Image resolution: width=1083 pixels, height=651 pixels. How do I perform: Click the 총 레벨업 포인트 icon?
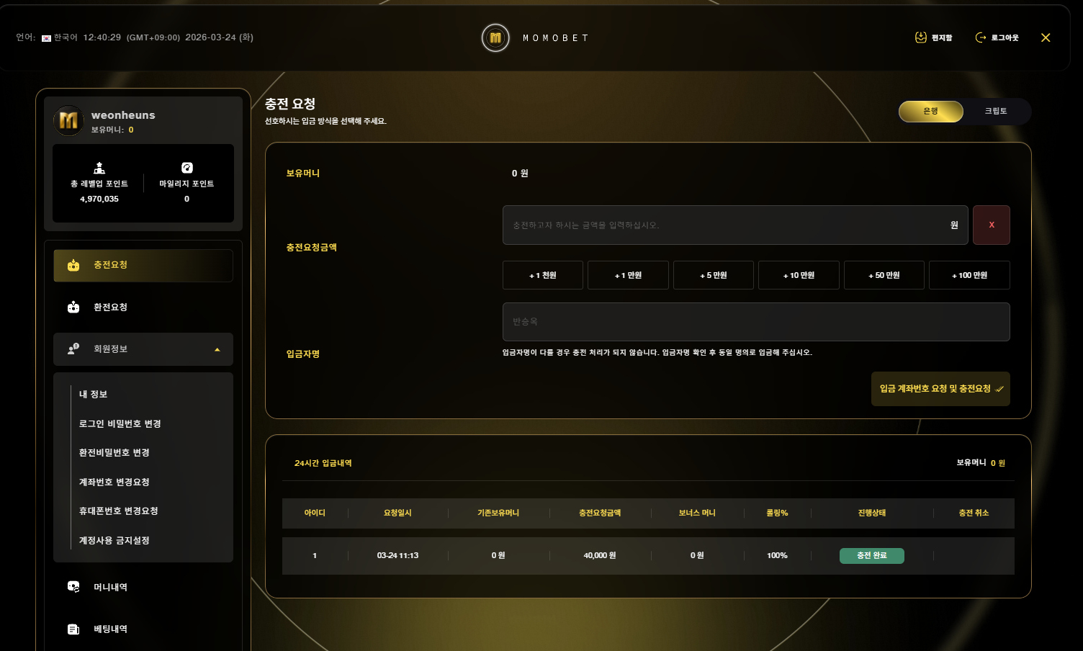(99, 168)
